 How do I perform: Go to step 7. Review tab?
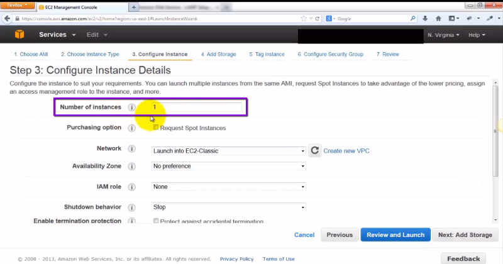(x=387, y=54)
